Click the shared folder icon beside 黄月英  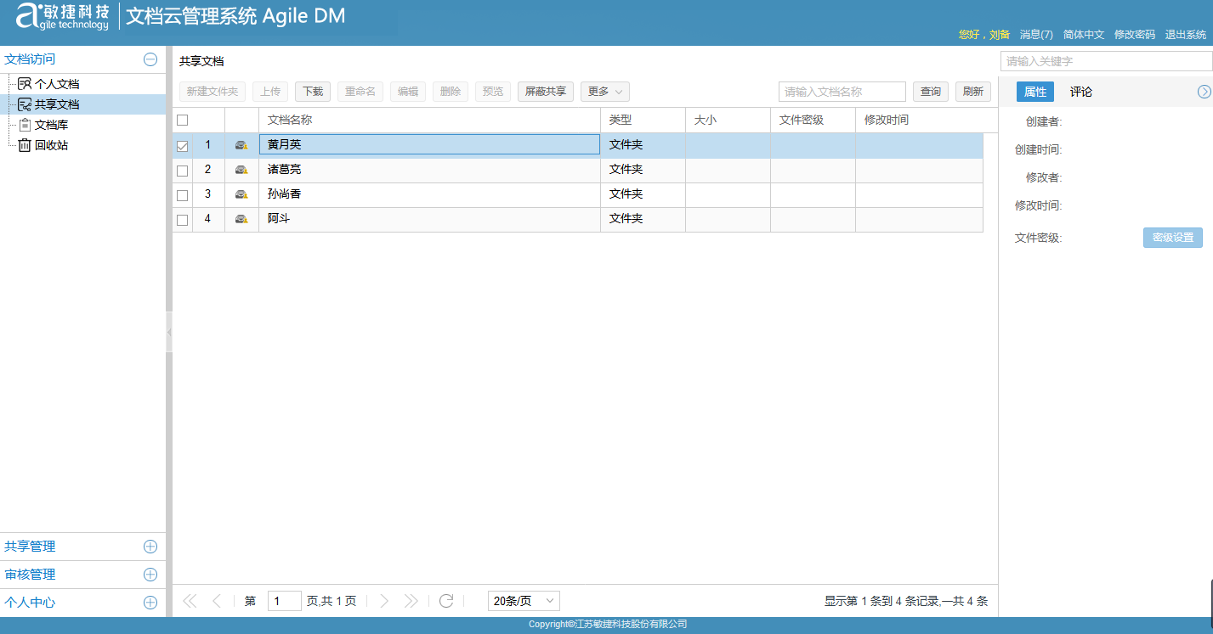coord(241,145)
